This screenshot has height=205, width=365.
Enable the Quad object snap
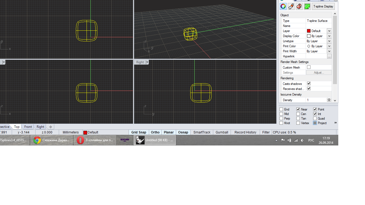point(315,119)
